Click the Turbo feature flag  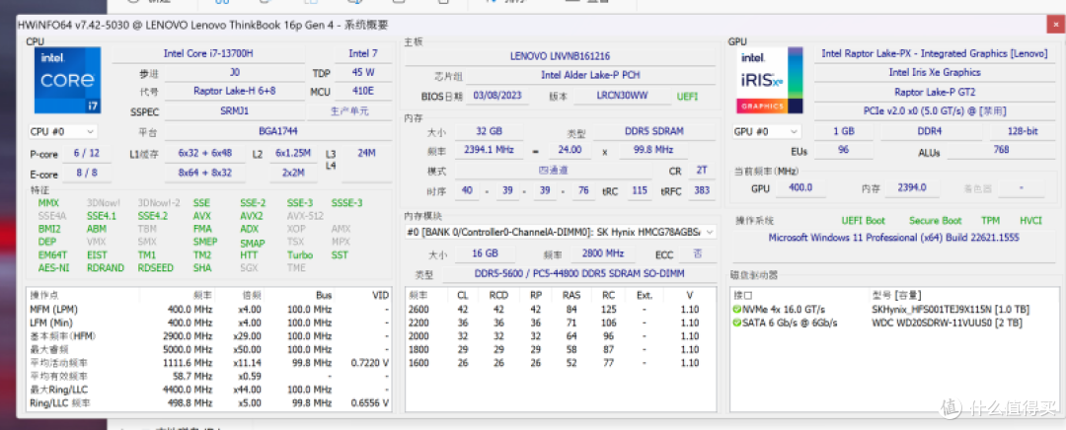tap(300, 254)
